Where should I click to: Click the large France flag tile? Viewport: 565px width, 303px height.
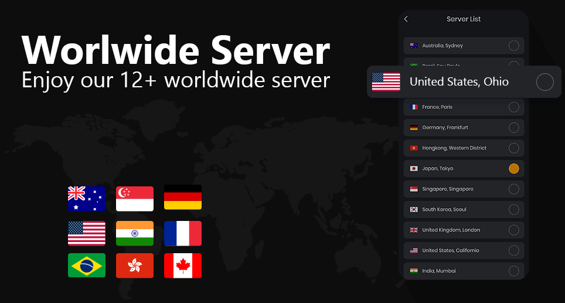coord(183,233)
